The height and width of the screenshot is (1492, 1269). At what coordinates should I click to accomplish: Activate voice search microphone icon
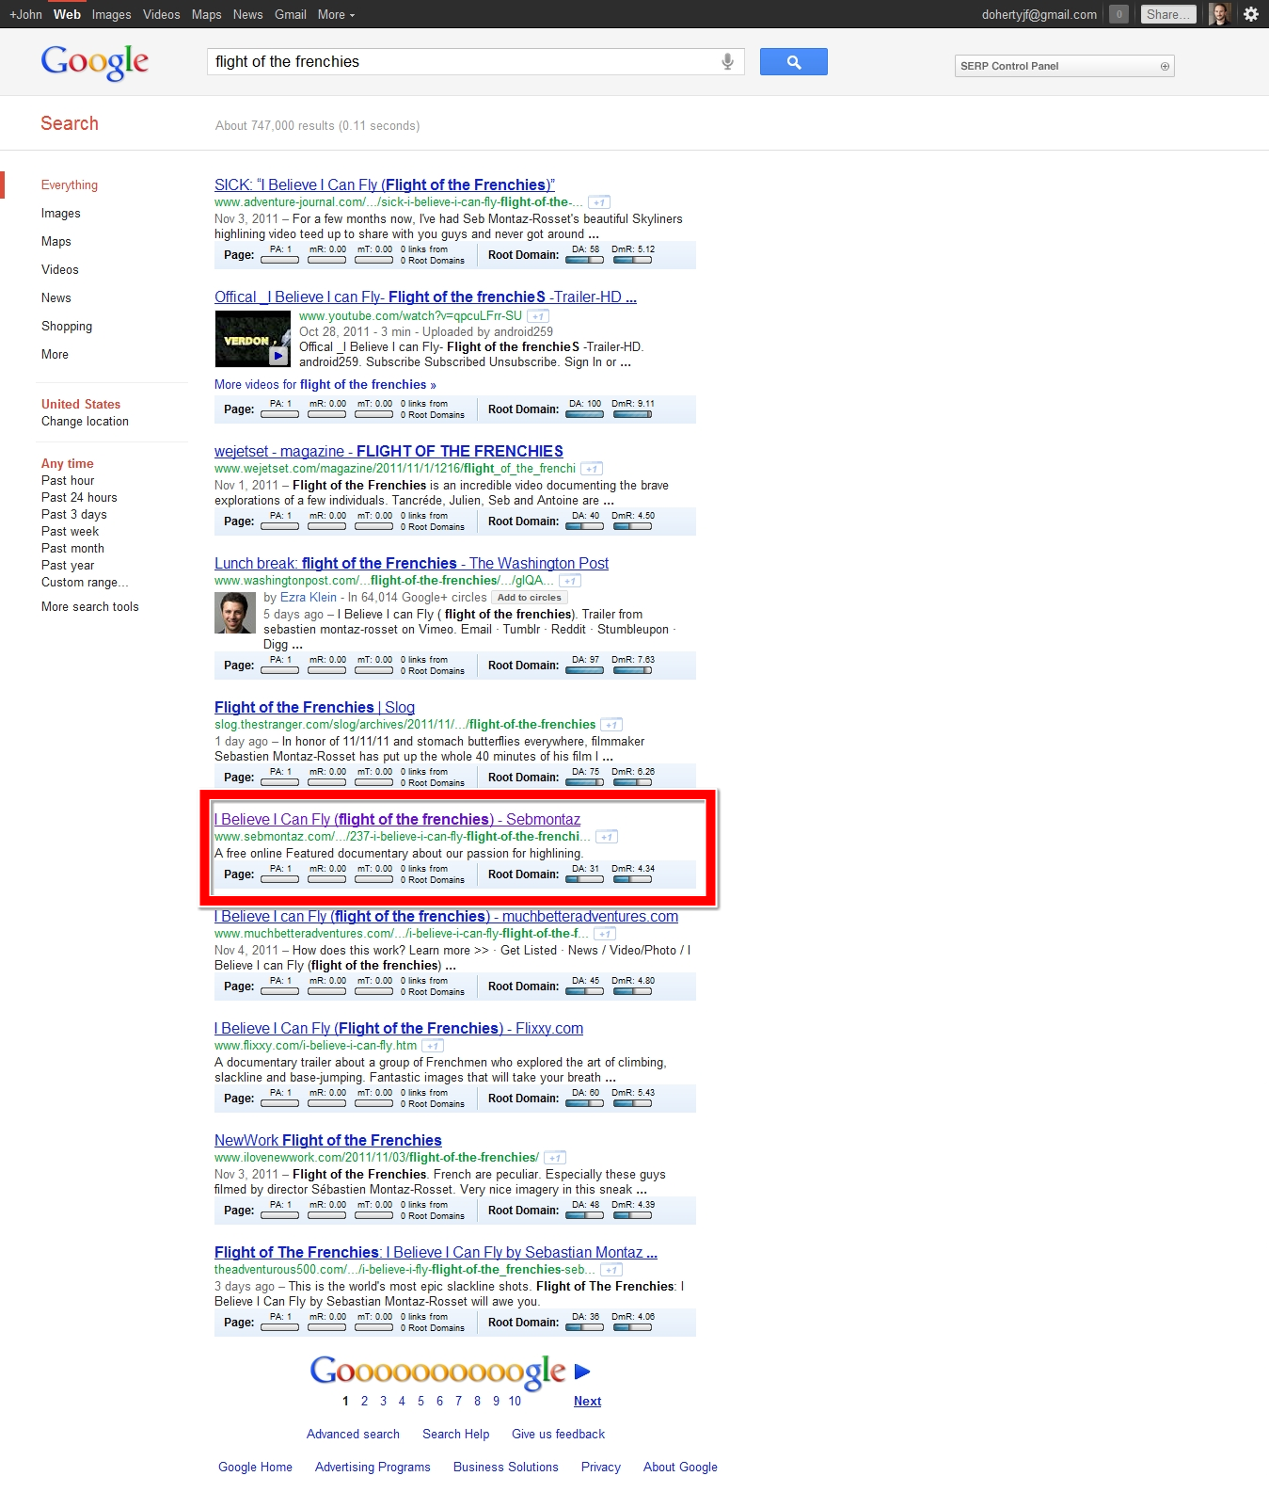[727, 62]
